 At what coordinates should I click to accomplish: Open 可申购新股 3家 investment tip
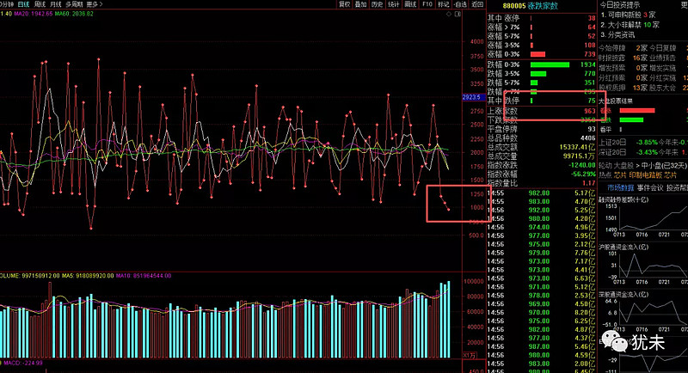[628, 15]
